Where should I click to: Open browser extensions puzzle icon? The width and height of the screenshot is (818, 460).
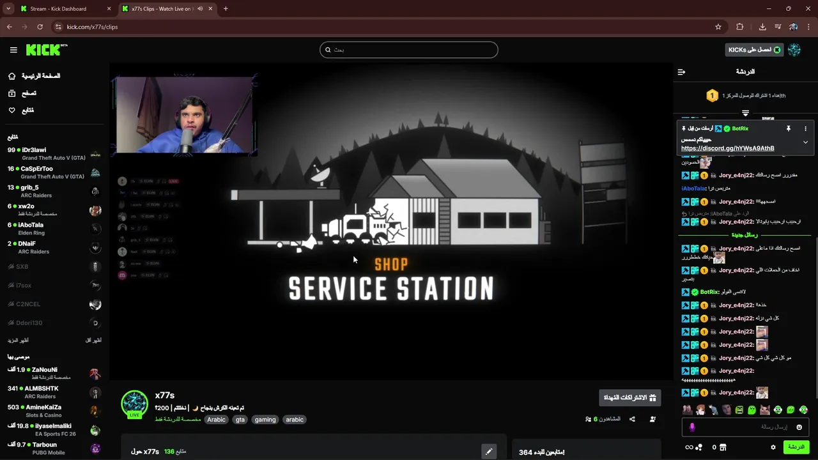coord(740,27)
